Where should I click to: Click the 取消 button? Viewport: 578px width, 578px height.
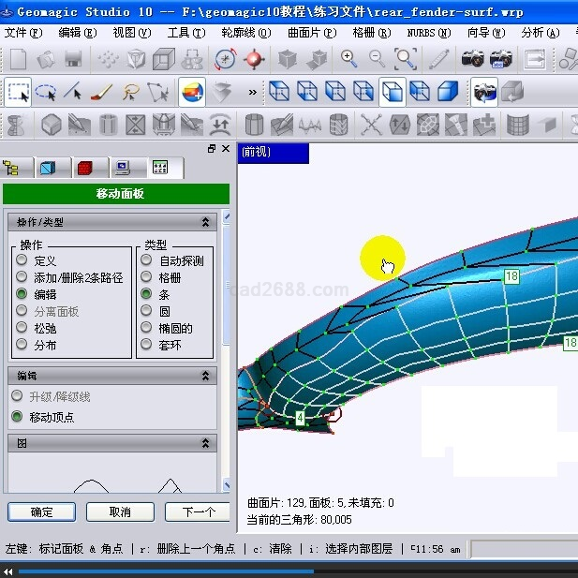(120, 512)
